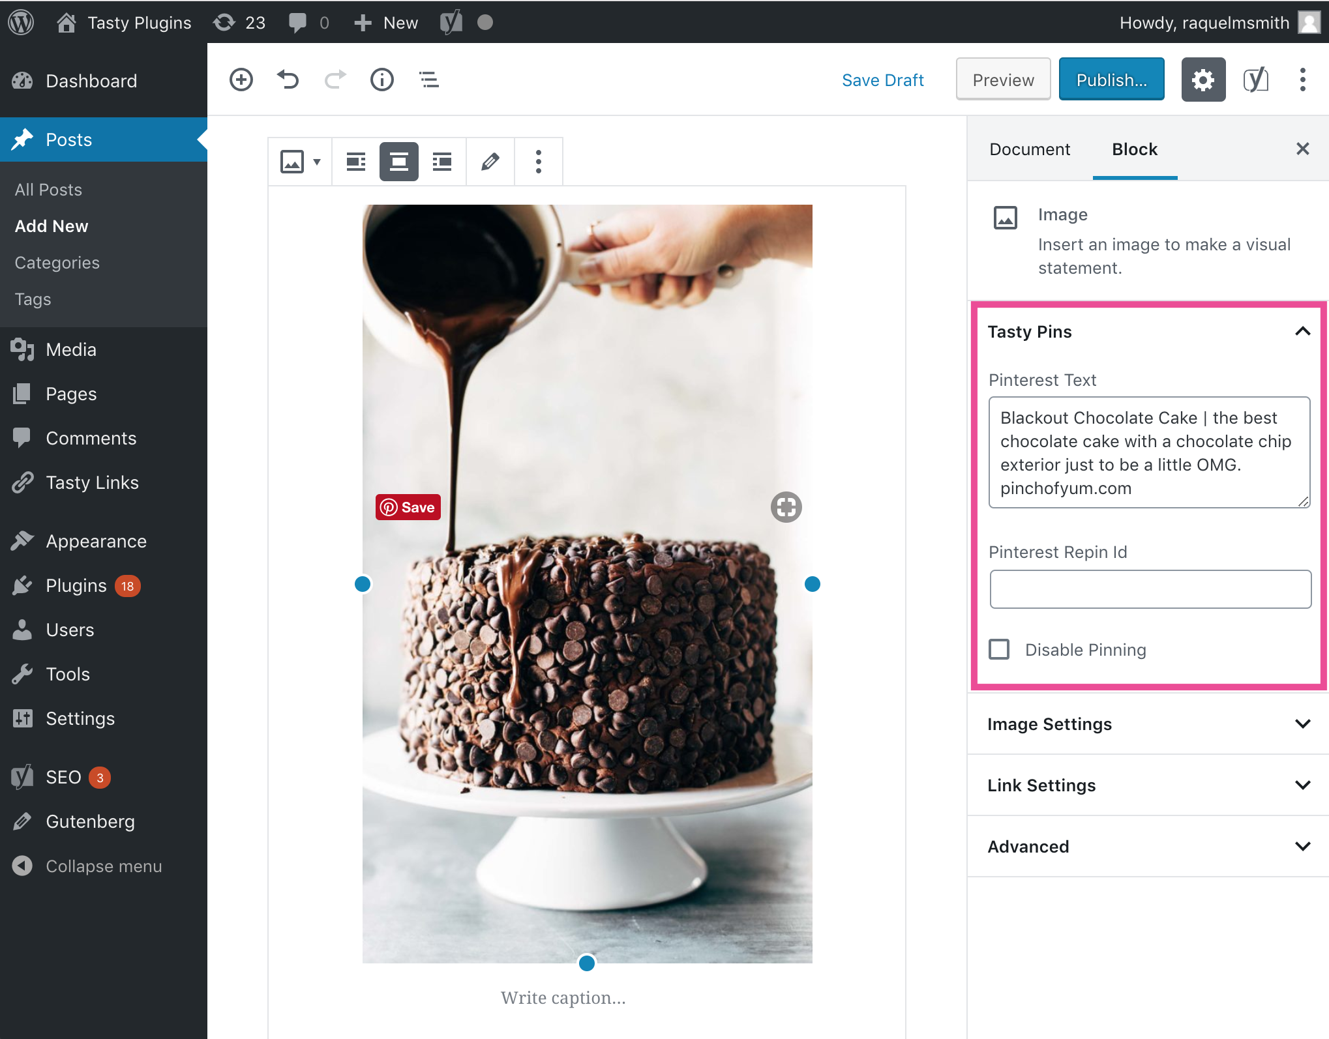Viewport: 1329px width, 1039px height.
Task: Open the Yoast icon in admin bar
Action: (x=451, y=22)
